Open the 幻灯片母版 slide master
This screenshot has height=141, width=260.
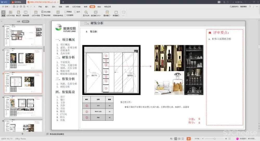(36, 13)
